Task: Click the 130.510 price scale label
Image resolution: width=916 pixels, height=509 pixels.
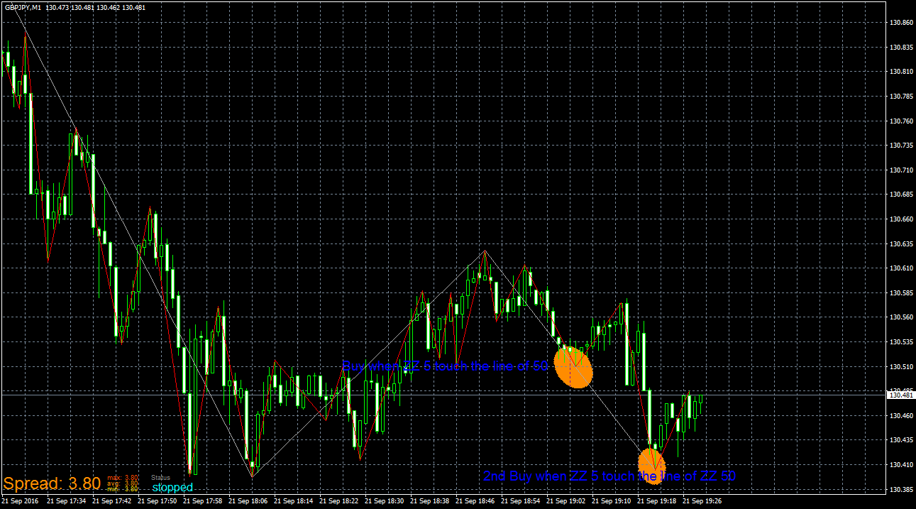Action: 901,367
